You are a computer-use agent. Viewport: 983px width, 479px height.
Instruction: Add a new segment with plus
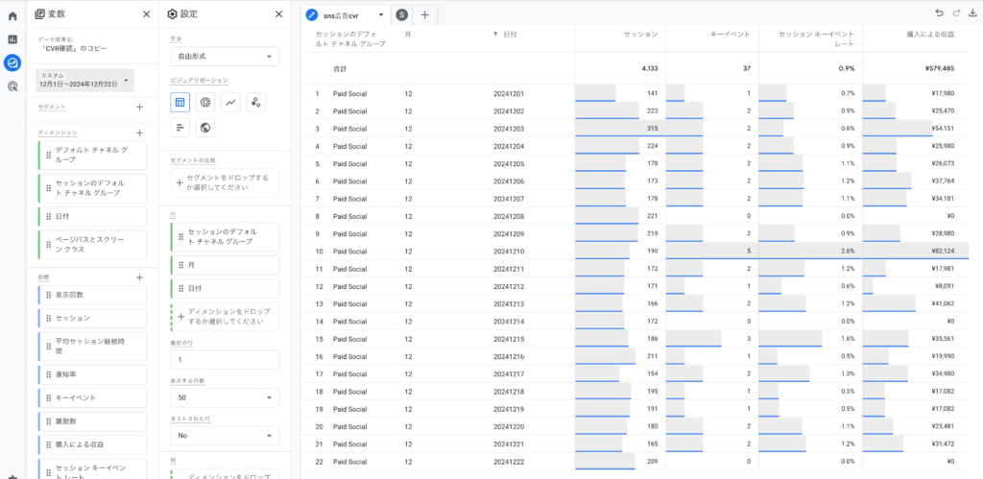point(139,108)
